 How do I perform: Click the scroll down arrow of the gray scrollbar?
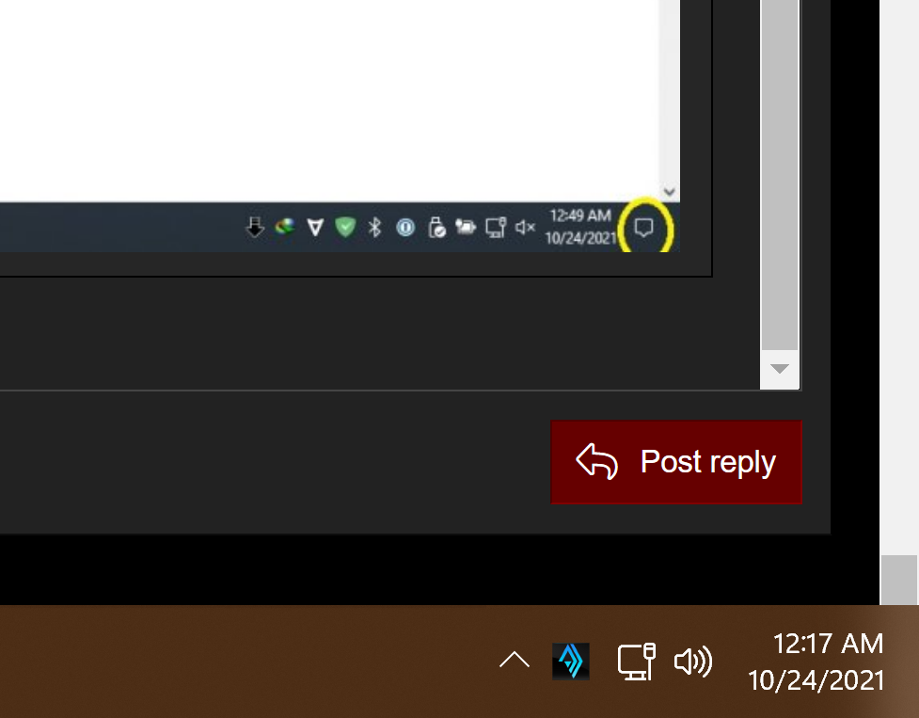[780, 369]
